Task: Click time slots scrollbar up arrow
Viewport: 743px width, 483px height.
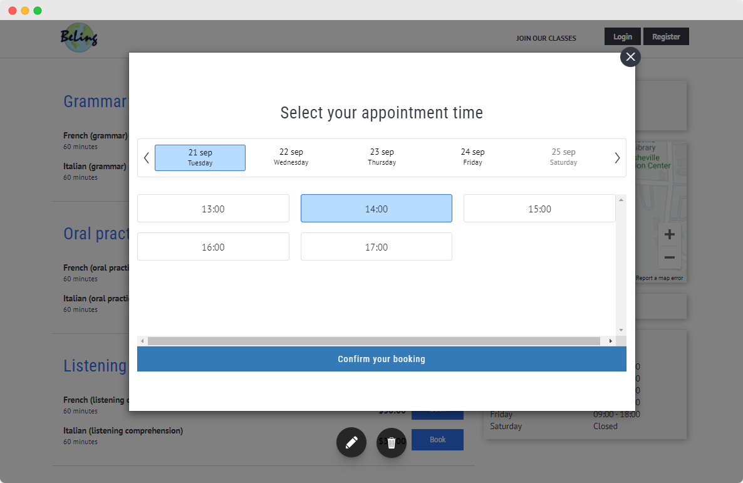Action: [621, 200]
